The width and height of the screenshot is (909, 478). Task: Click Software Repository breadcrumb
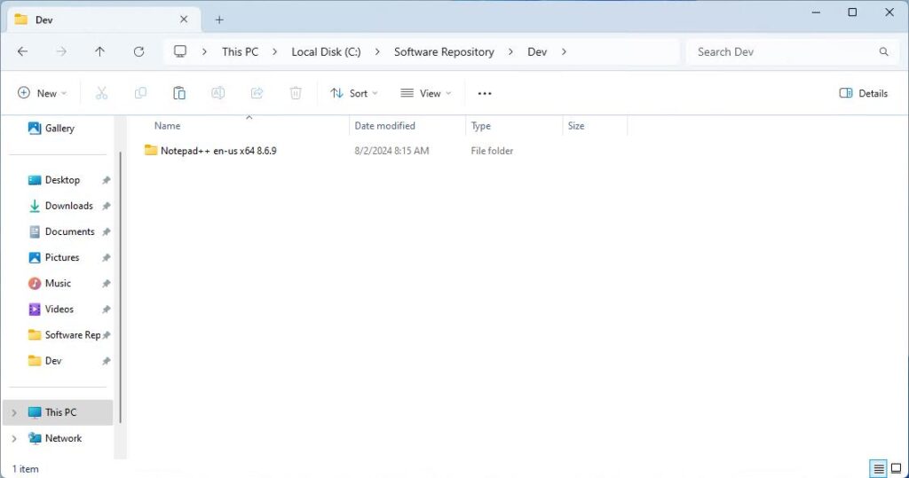pyautogui.click(x=444, y=51)
